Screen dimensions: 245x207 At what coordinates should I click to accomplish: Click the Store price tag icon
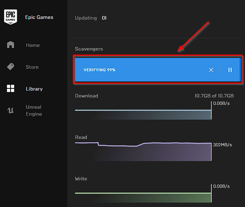(11, 67)
